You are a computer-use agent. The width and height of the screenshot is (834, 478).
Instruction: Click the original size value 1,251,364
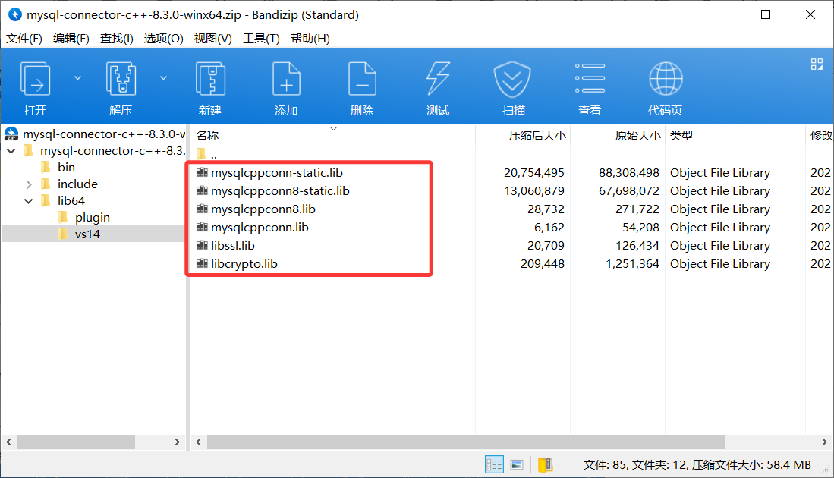click(x=632, y=264)
